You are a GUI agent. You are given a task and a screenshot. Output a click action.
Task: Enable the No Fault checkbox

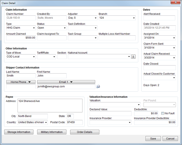(163, 113)
